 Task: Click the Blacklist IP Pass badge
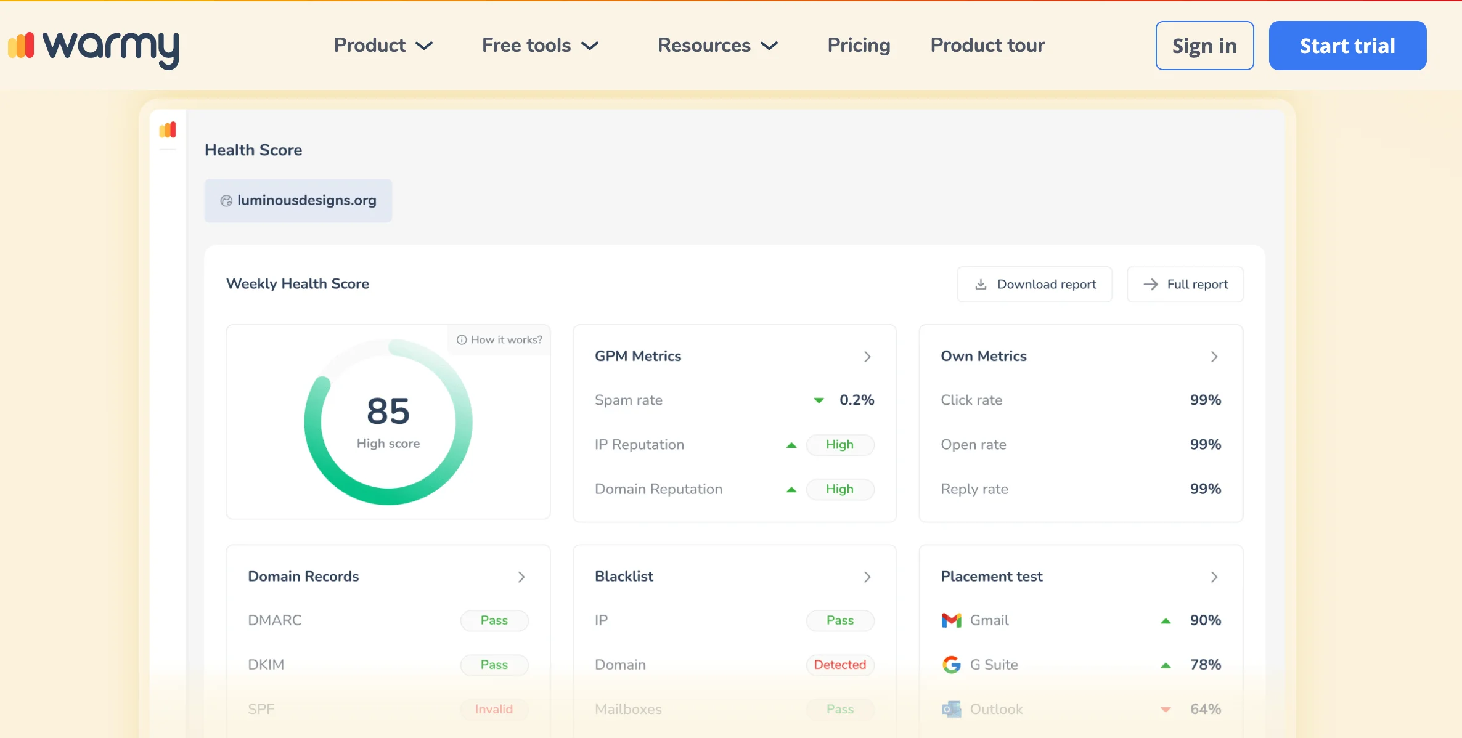pos(839,620)
